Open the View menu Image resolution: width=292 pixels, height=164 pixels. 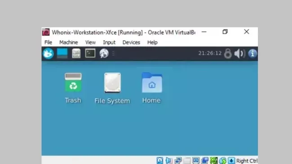tap(90, 43)
